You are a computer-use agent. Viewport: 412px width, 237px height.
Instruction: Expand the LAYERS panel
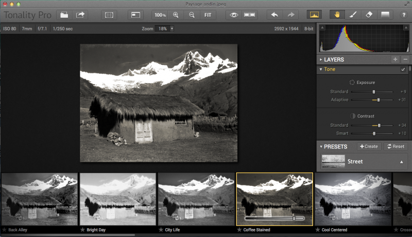321,60
